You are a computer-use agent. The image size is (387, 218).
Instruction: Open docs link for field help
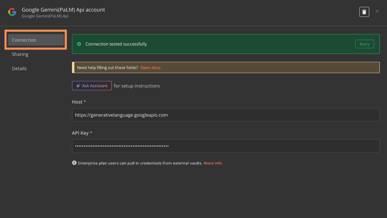pos(150,67)
